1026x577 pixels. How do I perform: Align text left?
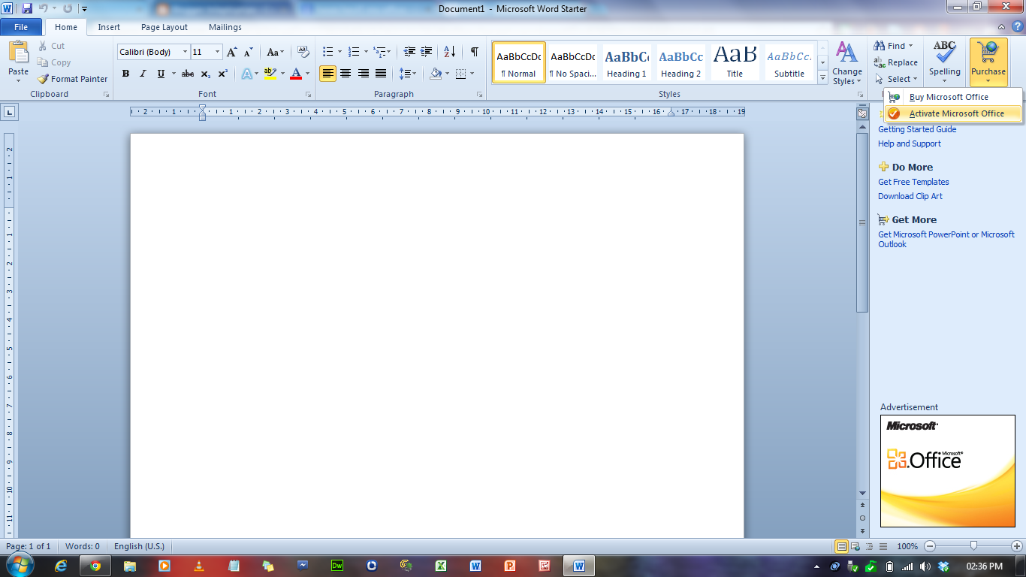tap(327, 74)
